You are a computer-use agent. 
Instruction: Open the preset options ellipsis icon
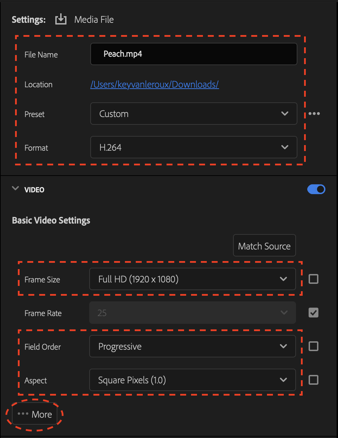(x=314, y=114)
